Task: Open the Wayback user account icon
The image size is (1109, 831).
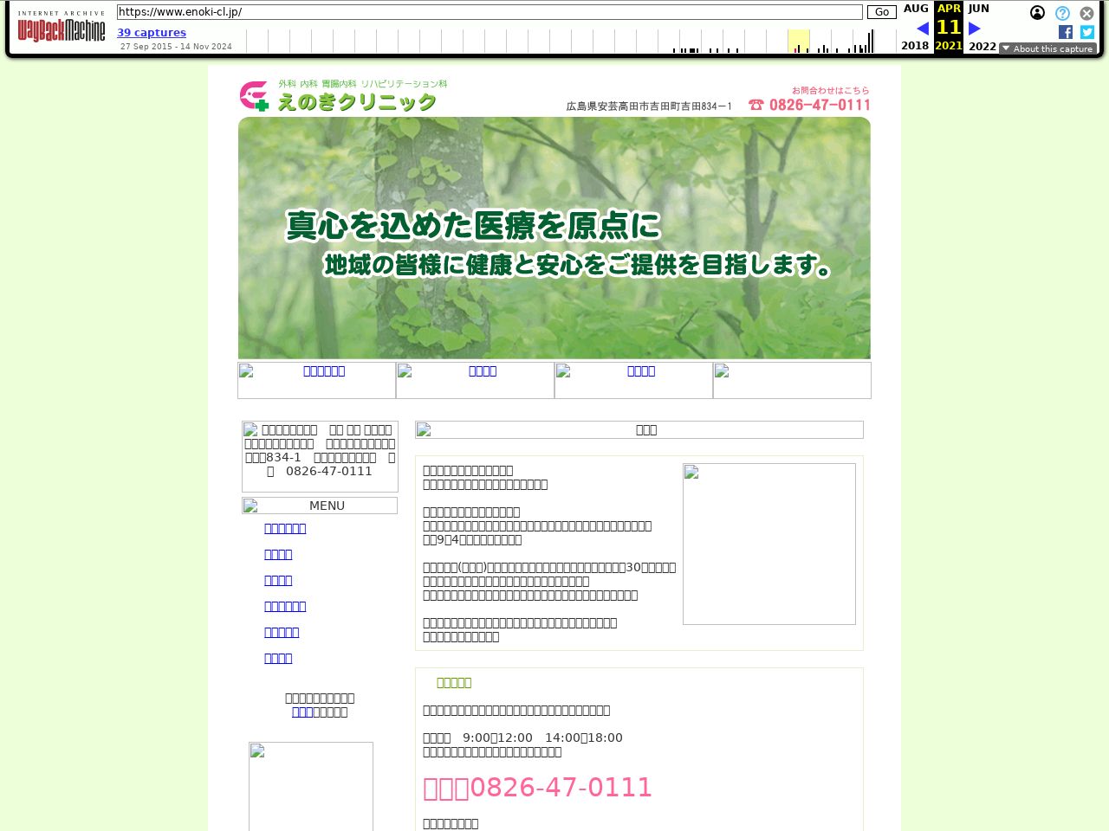Action: coord(1037,13)
